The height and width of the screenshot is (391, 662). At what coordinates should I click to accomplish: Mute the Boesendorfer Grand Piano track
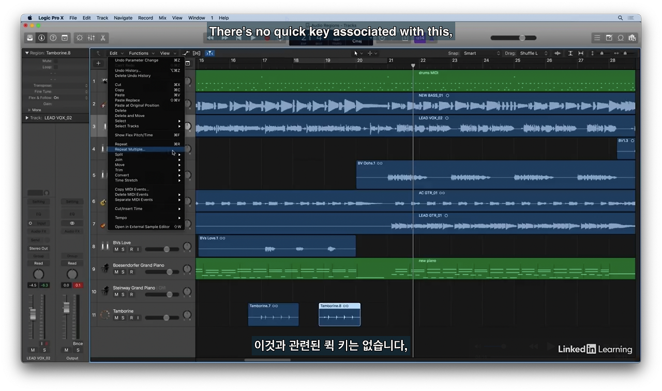[116, 272]
